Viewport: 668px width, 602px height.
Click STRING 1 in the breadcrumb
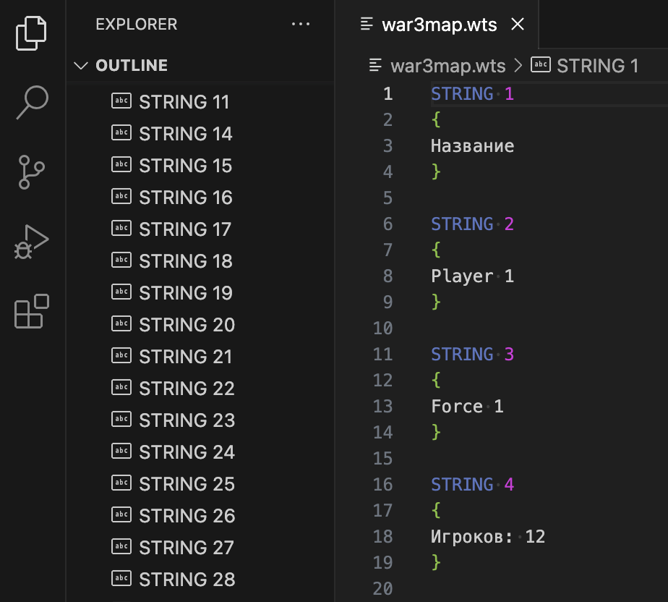coord(597,66)
